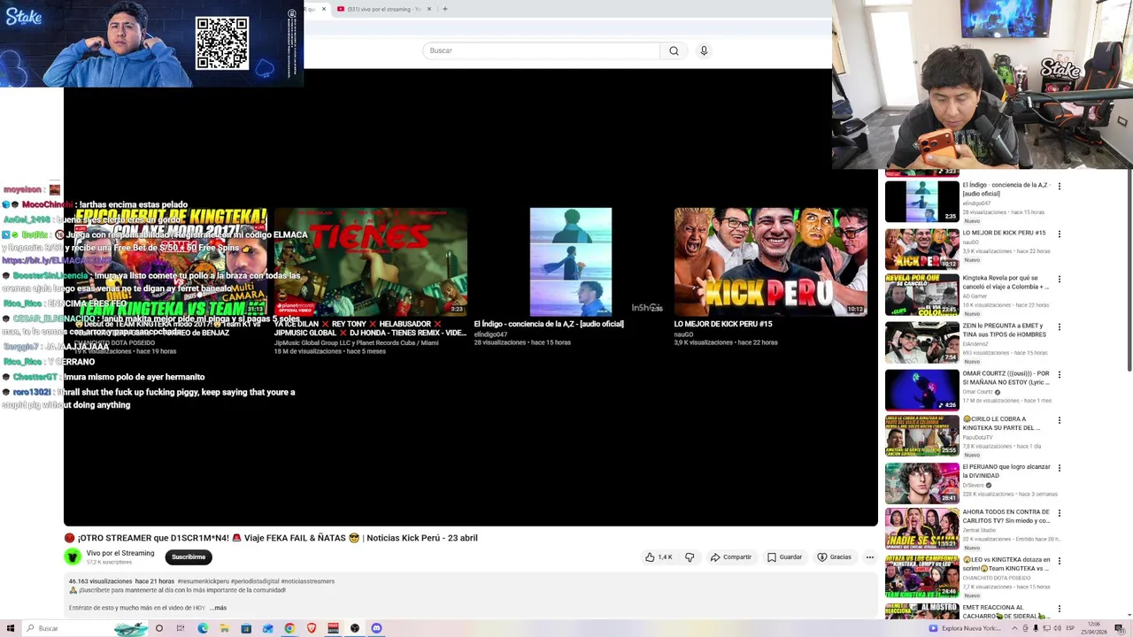Screen dimensions: 1133x637
Task: Activate voice search microphone icon
Action: click(704, 50)
